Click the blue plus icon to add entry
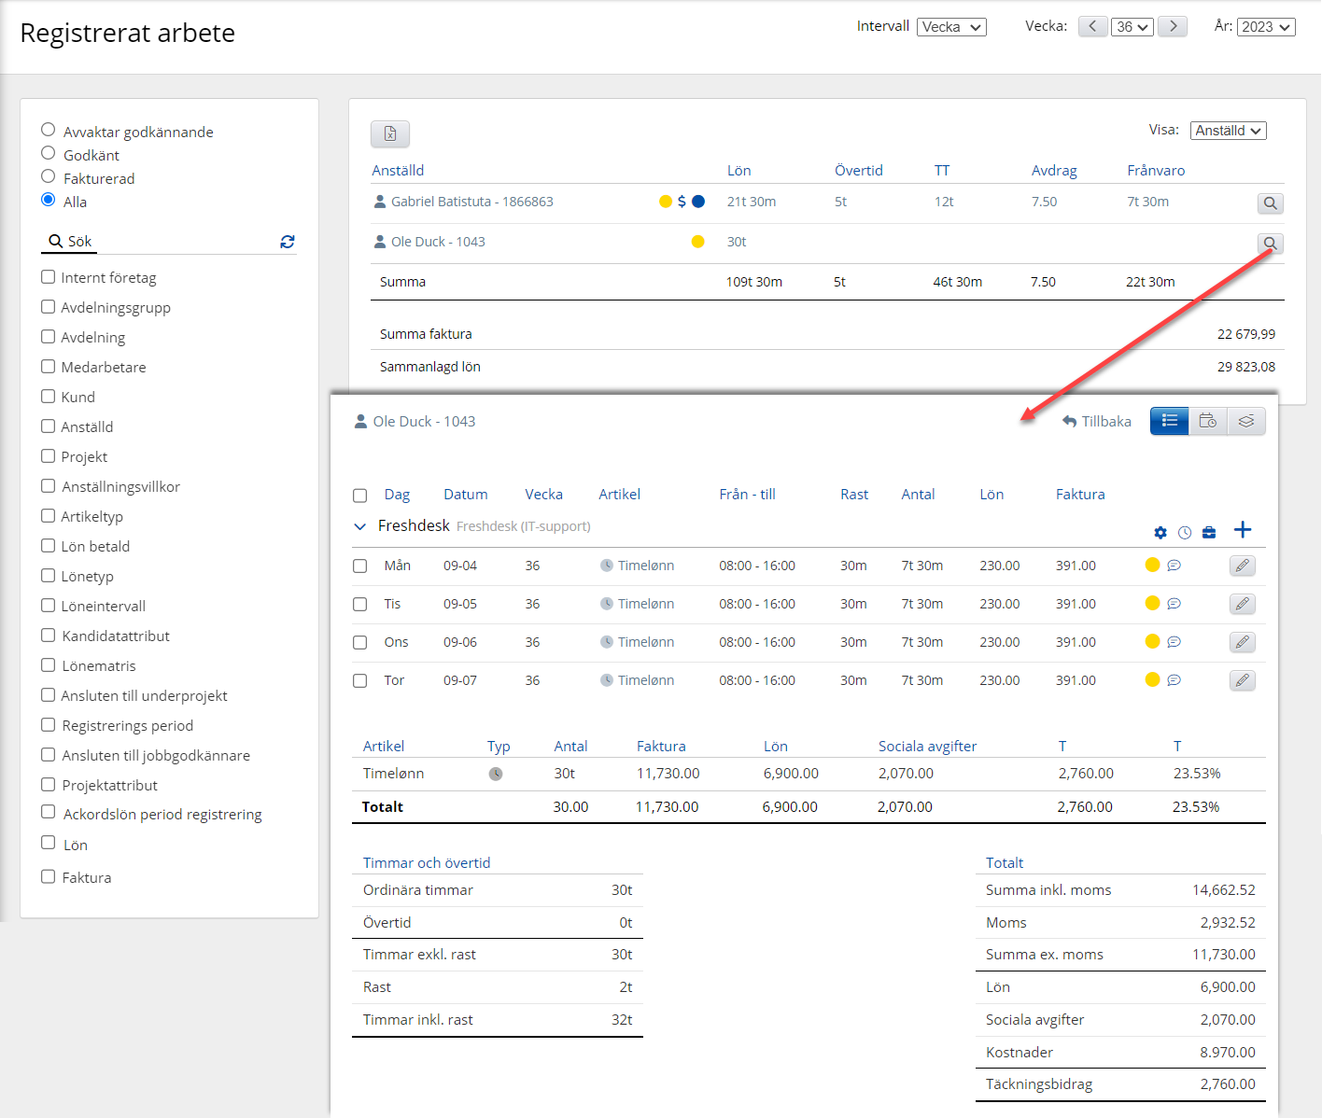The height and width of the screenshot is (1118, 1322). click(1242, 530)
